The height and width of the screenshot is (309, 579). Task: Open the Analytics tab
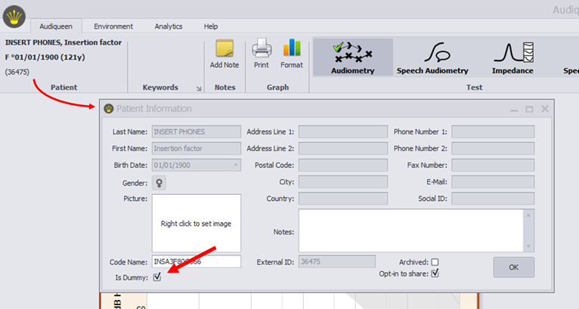169,26
